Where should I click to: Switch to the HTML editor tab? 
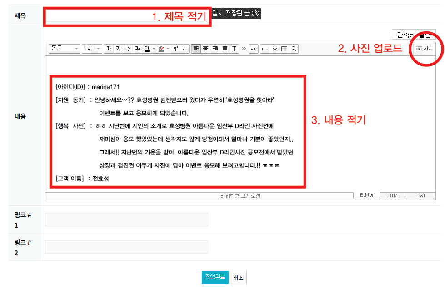pyautogui.click(x=394, y=195)
